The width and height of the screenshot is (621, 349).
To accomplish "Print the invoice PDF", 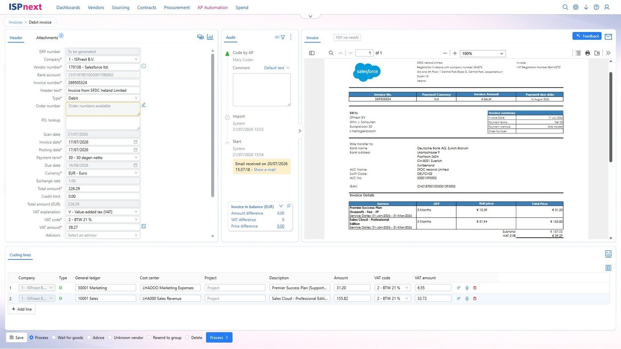I will click(x=588, y=53).
